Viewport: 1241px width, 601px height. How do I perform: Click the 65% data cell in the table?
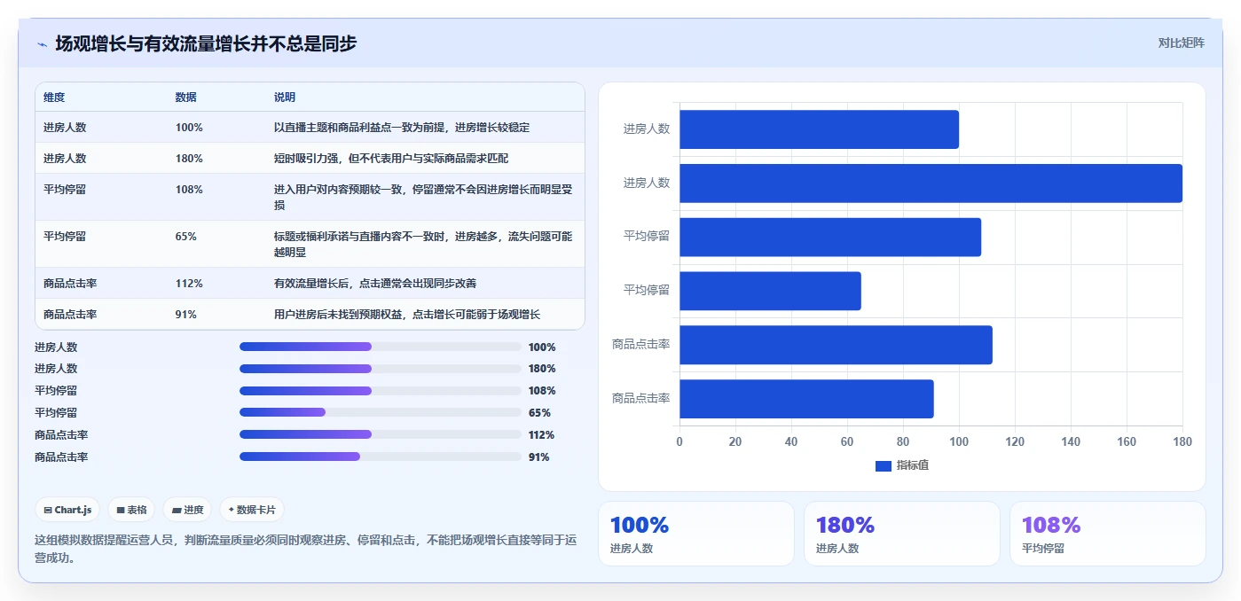click(x=186, y=237)
